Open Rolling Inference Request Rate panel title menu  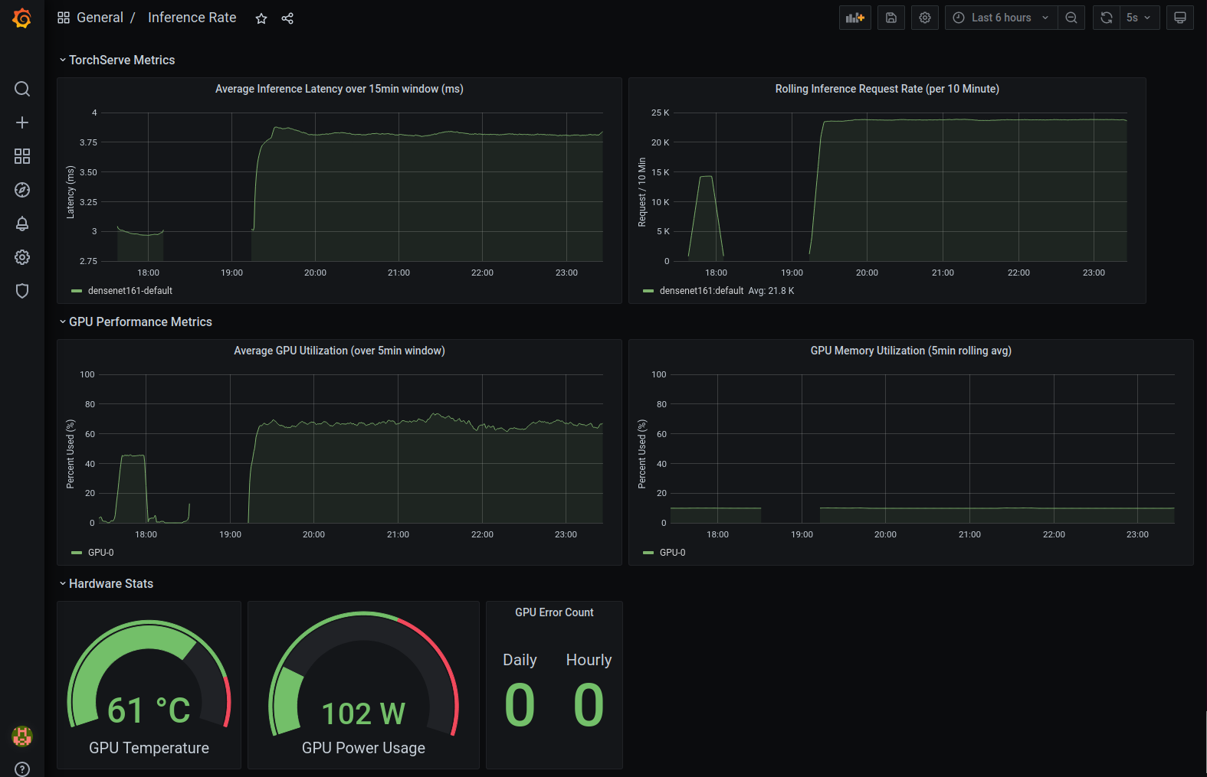(887, 89)
